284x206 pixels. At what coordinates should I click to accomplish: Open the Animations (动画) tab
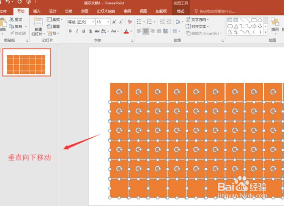coord(84,12)
